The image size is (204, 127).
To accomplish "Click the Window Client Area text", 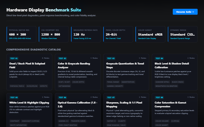I will [49, 38].
